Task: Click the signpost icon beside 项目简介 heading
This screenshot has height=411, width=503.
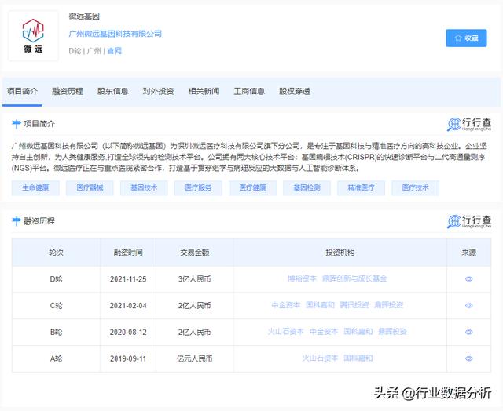Action: pos(16,124)
